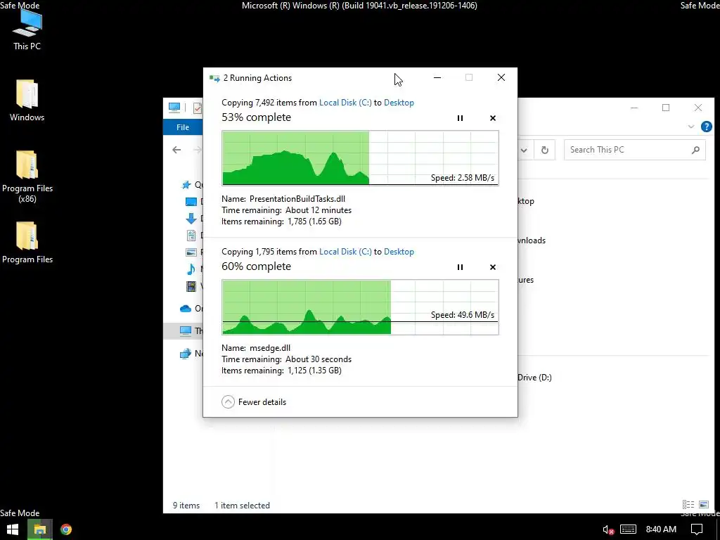Viewport: 720px width, 540px height.
Task: Cancel the 53% complete copy operation
Action: coord(493,118)
